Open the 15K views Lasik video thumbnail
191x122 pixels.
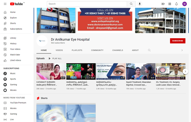coord(81,71)
